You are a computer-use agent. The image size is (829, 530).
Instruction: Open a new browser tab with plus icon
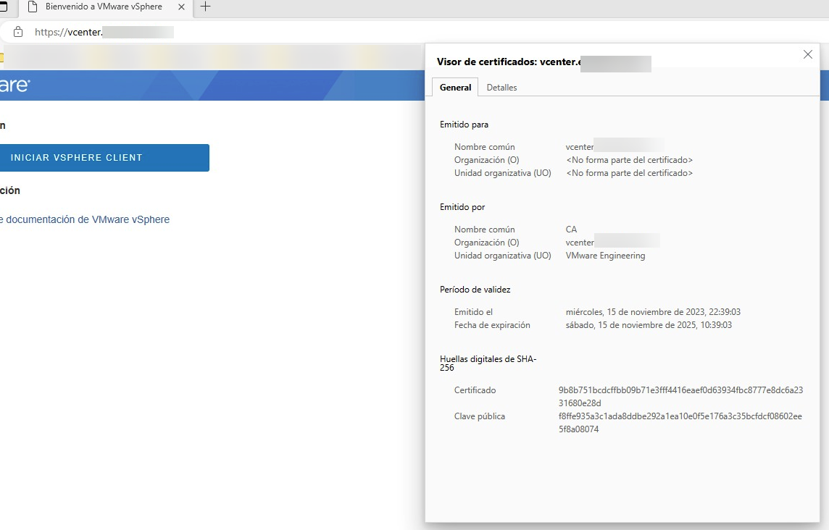(206, 7)
